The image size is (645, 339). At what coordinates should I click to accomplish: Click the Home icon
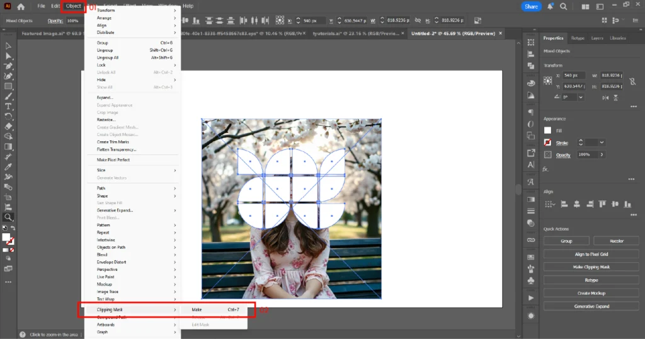[x=21, y=6]
